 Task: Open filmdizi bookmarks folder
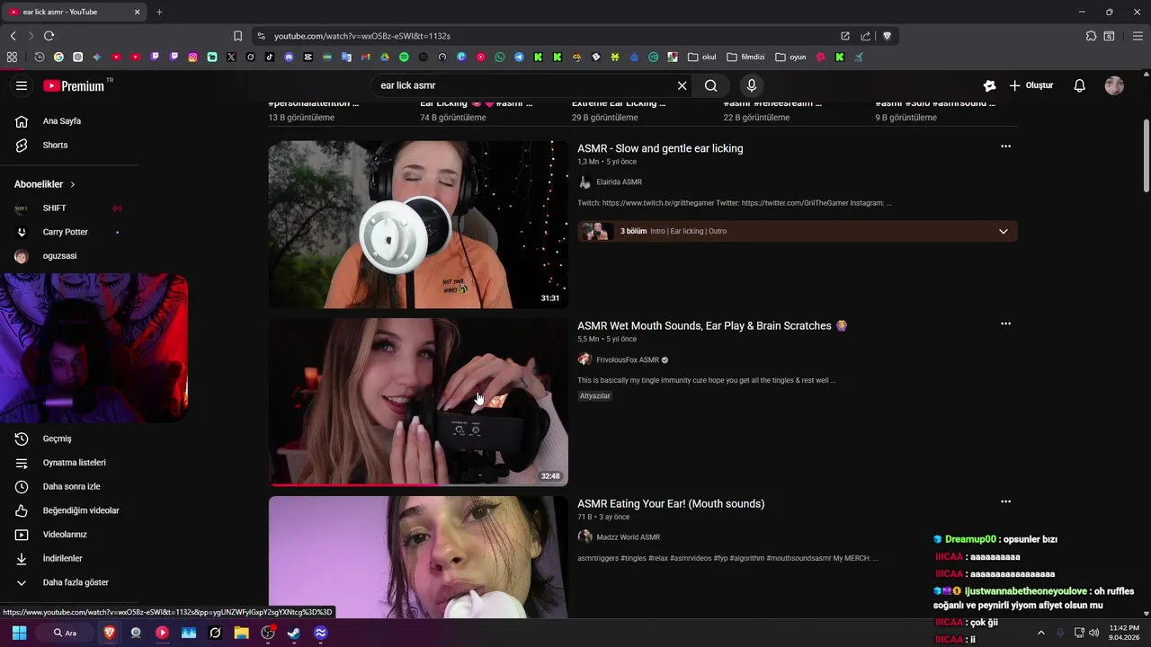(745, 57)
